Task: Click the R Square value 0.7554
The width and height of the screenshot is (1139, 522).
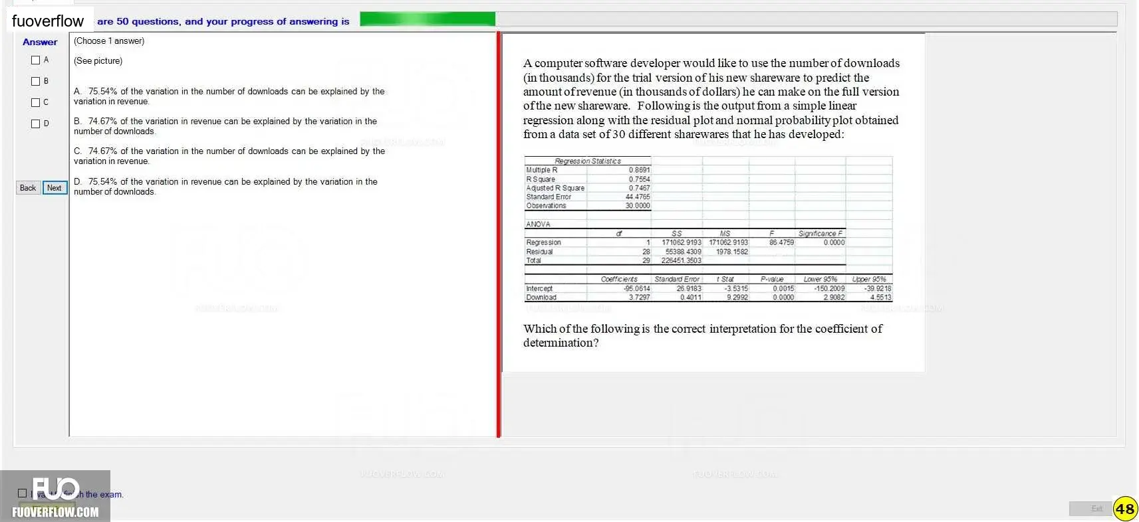Action: 639,179
